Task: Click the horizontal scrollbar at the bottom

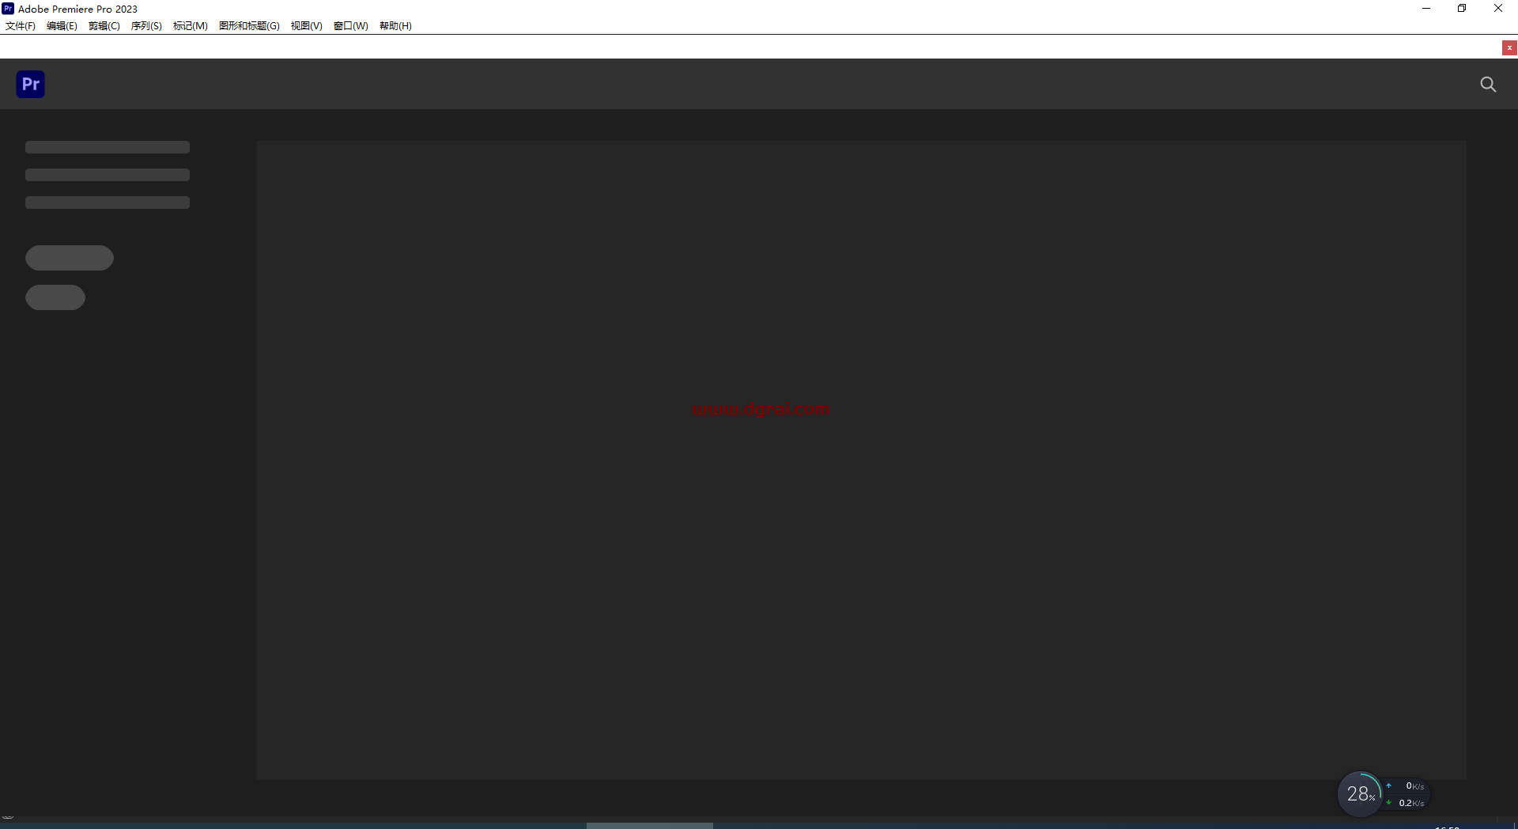Action: 649,825
